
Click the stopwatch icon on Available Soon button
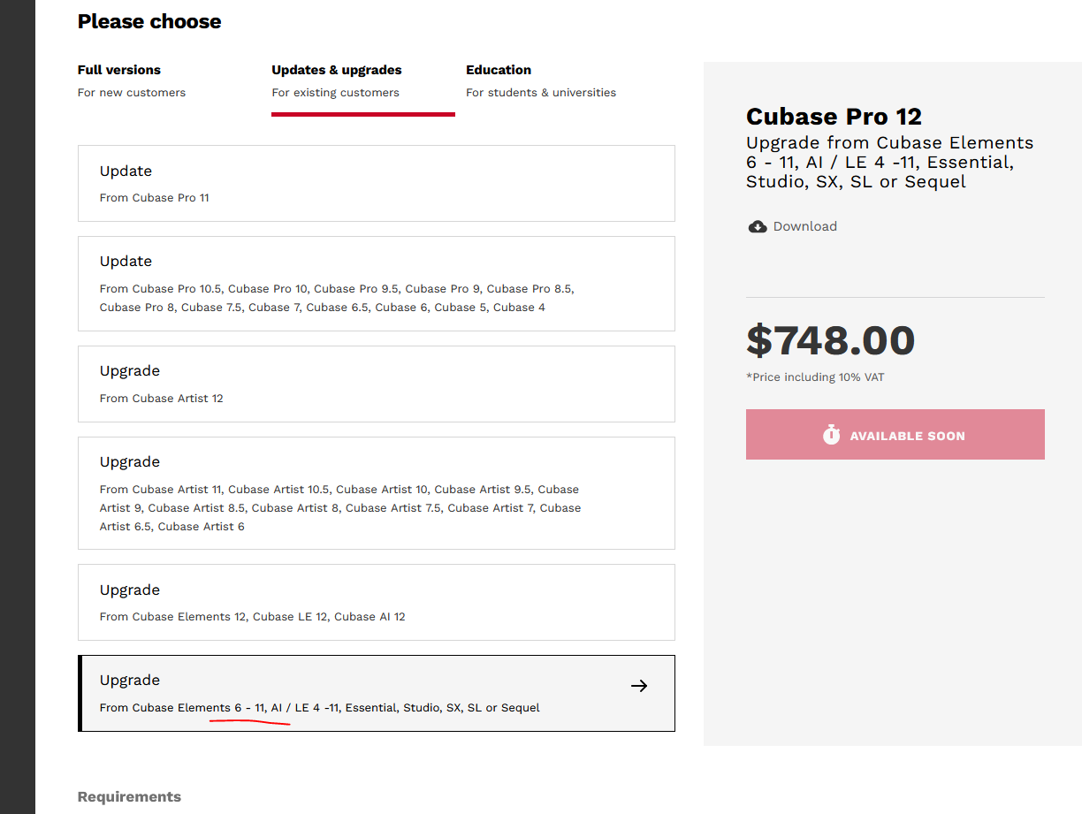(831, 435)
